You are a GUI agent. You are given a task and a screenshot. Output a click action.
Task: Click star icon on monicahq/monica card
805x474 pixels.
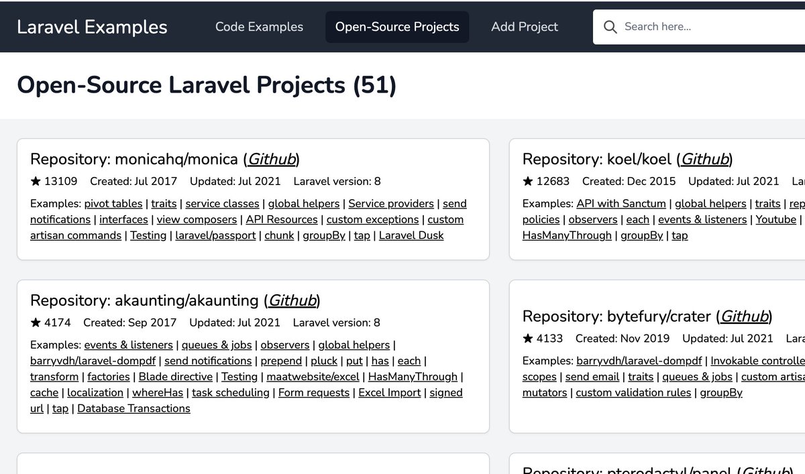pyautogui.click(x=36, y=181)
